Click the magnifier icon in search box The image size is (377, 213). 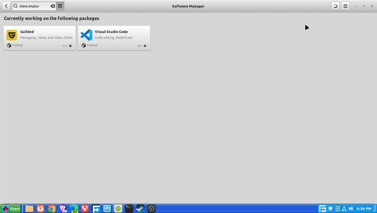point(16,6)
